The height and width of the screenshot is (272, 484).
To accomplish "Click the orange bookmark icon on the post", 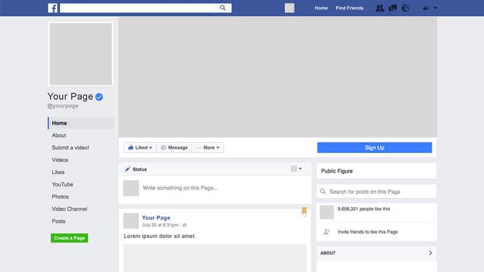I will coord(304,210).
